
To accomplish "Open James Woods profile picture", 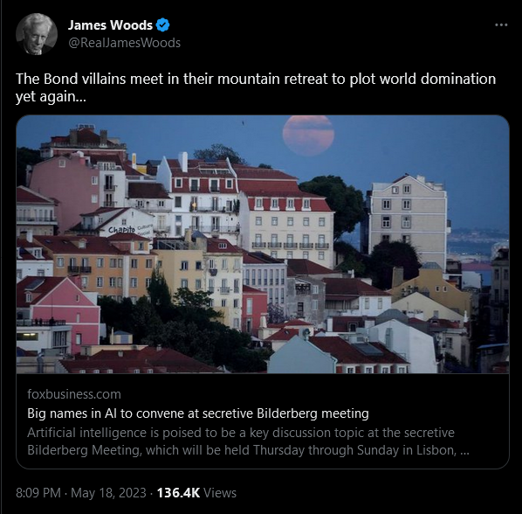I will coord(37,34).
